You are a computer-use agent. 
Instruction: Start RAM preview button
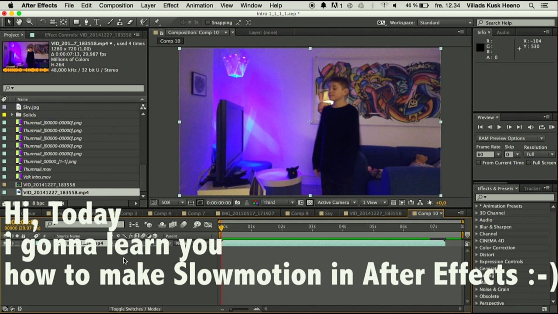[x=551, y=127]
